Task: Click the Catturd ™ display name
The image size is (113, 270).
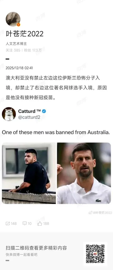Action: pyautogui.click(x=30, y=111)
